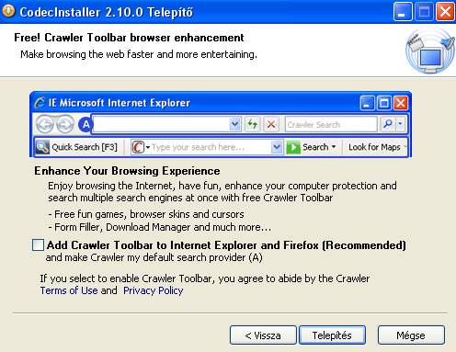This screenshot has width=456, height=352.
Task: Cancel setup with the Mégse button
Action: tap(411, 335)
